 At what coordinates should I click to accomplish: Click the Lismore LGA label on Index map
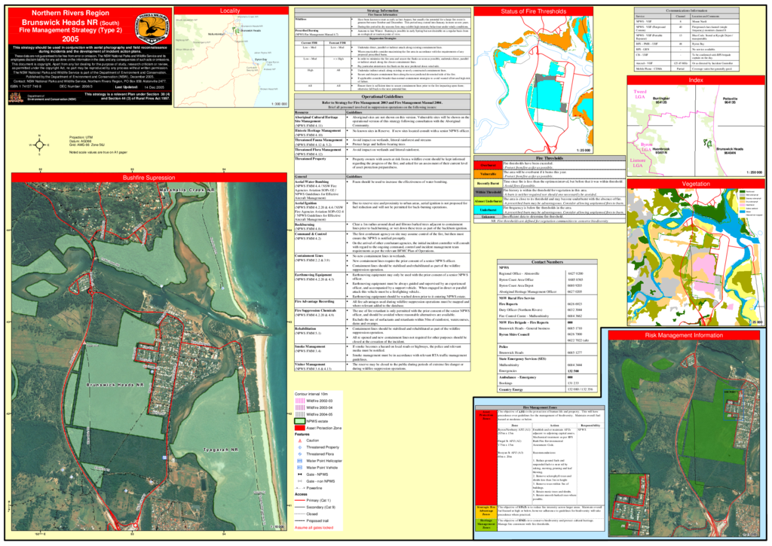pyautogui.click(x=638, y=163)
